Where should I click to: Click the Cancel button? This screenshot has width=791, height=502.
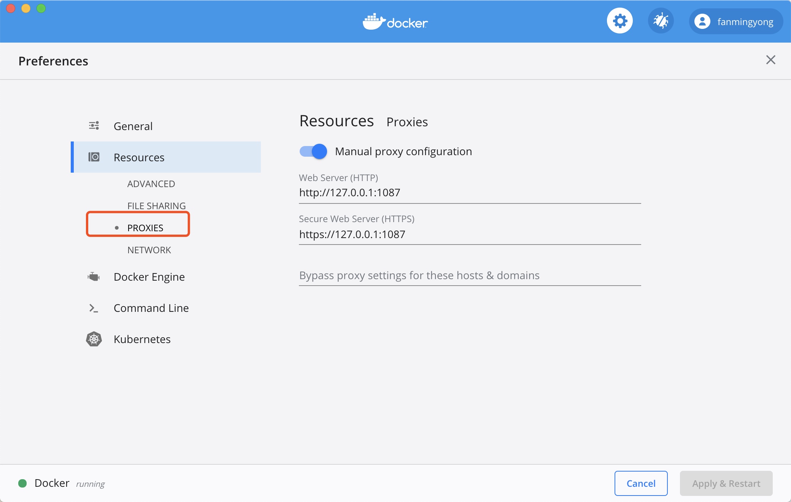pyautogui.click(x=641, y=484)
